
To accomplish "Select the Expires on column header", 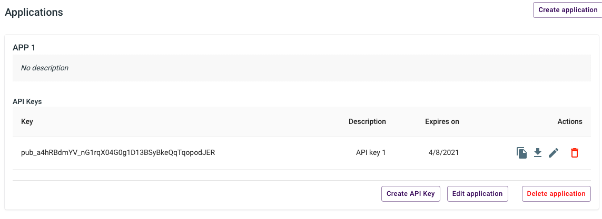I will 442,121.
